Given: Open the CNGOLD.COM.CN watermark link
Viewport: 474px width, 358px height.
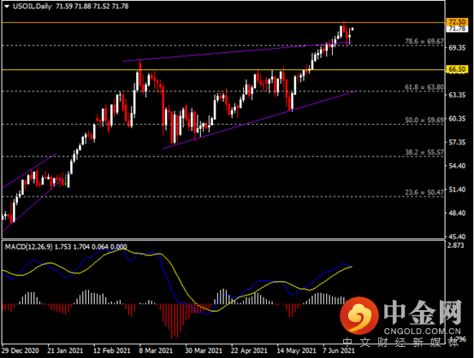Looking at the screenshot, I should [x=423, y=332].
